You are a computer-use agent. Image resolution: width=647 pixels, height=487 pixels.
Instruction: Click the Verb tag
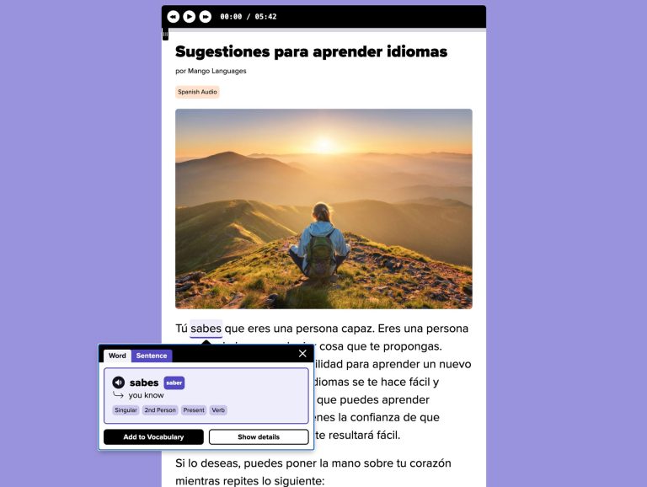pos(218,410)
